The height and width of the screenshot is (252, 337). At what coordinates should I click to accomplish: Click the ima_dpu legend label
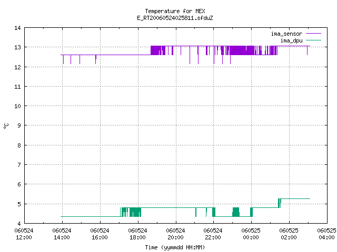[291, 41]
